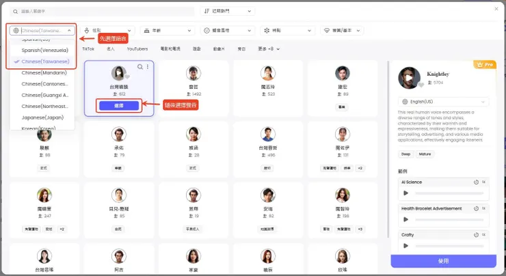
Task: Click the sort icon beside the top dropdown
Action: [x=207, y=11]
